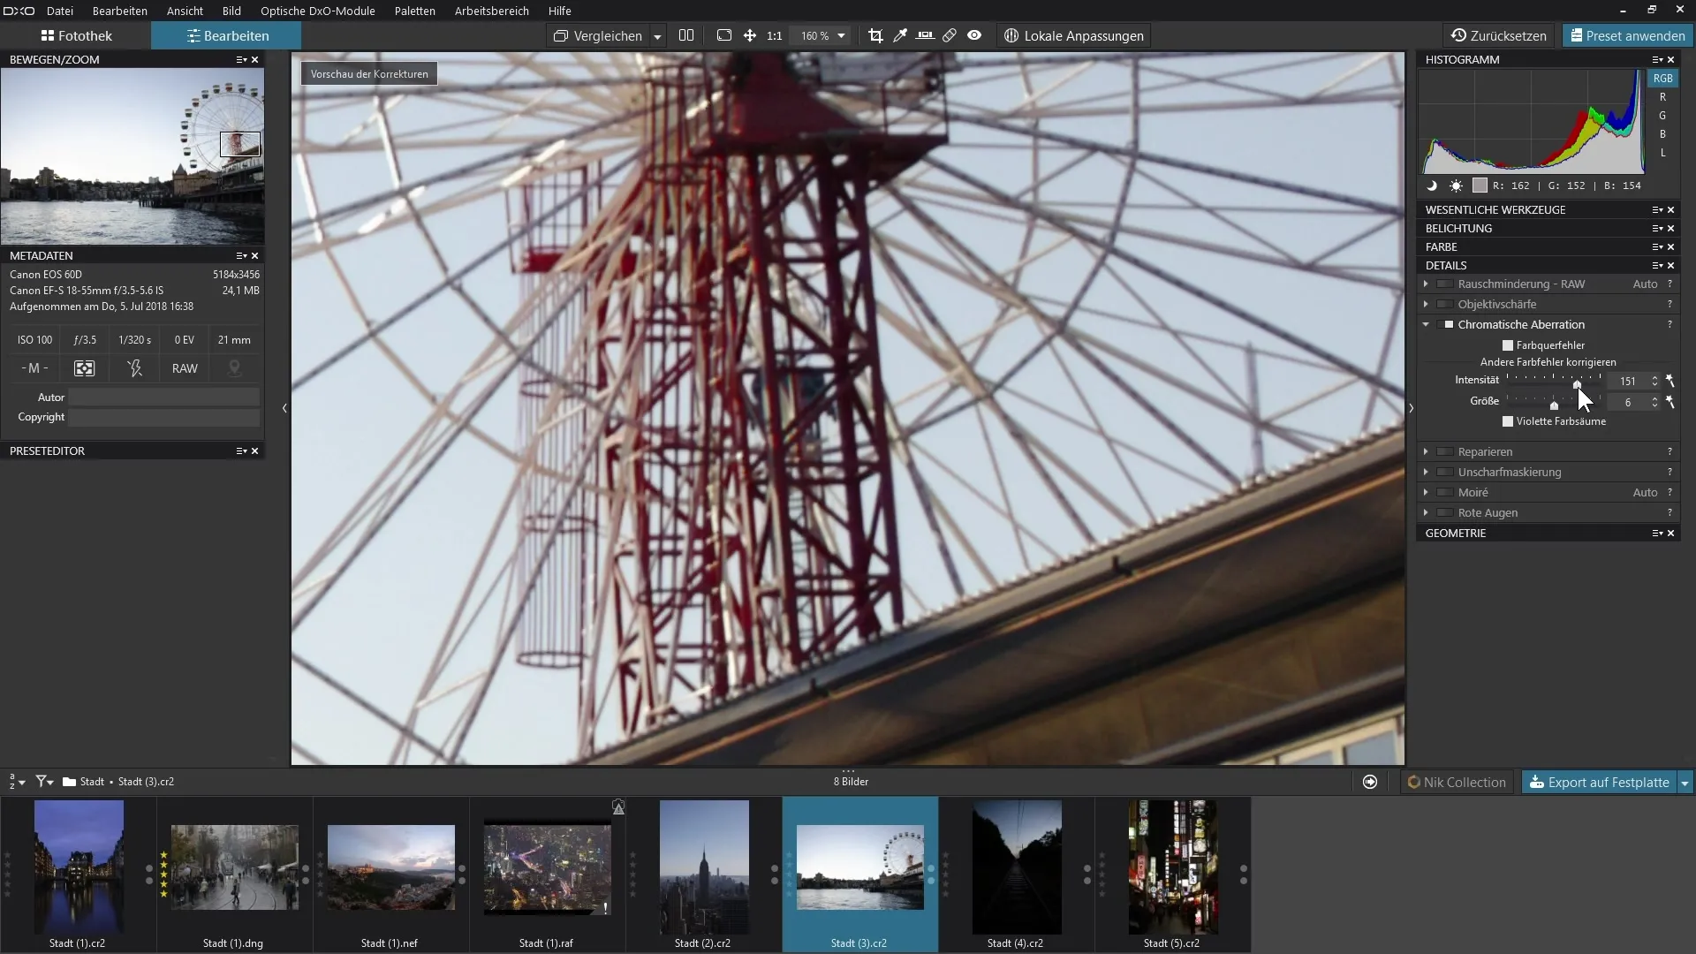Toggle the red-eye preview eye icon
This screenshot has height=954, width=1696.
pos(974,35)
